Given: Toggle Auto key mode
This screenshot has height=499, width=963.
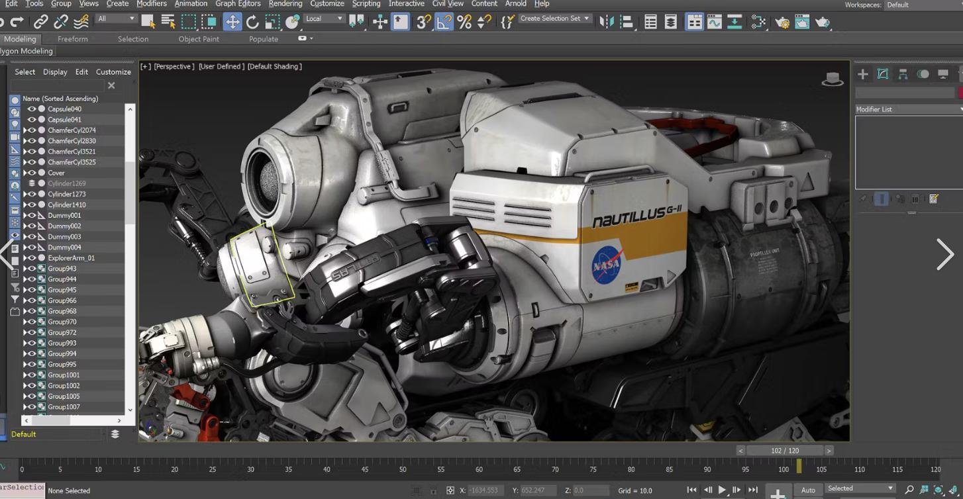Looking at the screenshot, I should (808, 490).
